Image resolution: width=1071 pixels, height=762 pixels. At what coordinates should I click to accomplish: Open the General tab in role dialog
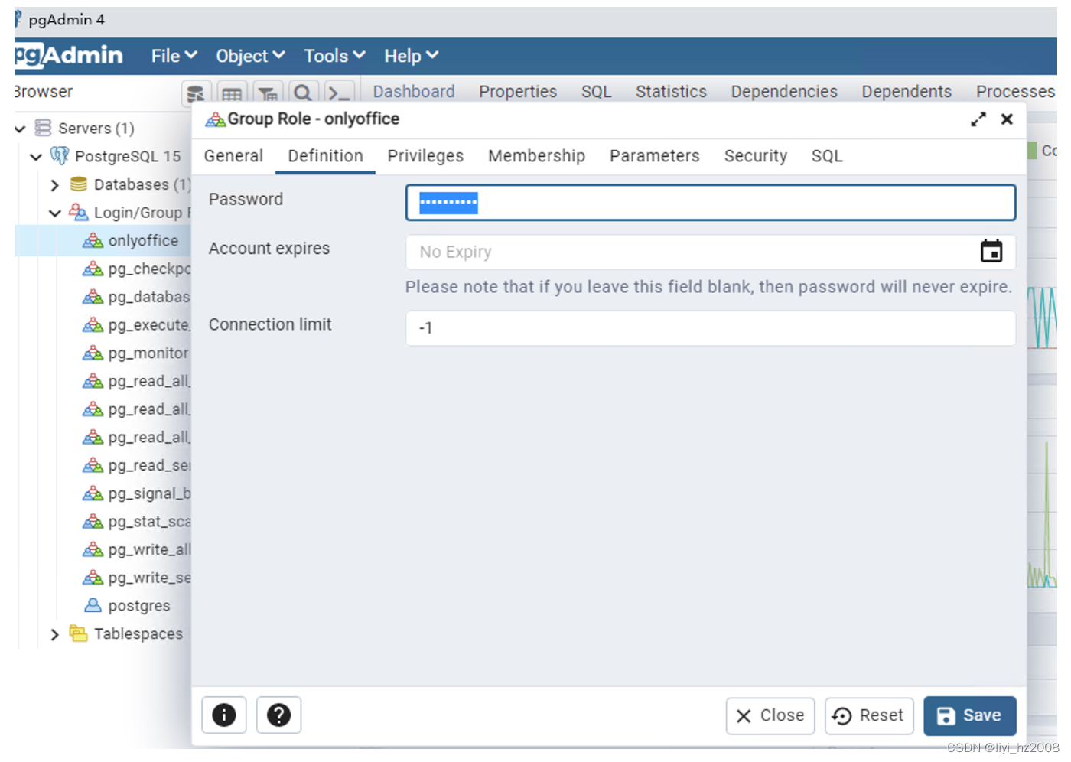[x=233, y=156]
